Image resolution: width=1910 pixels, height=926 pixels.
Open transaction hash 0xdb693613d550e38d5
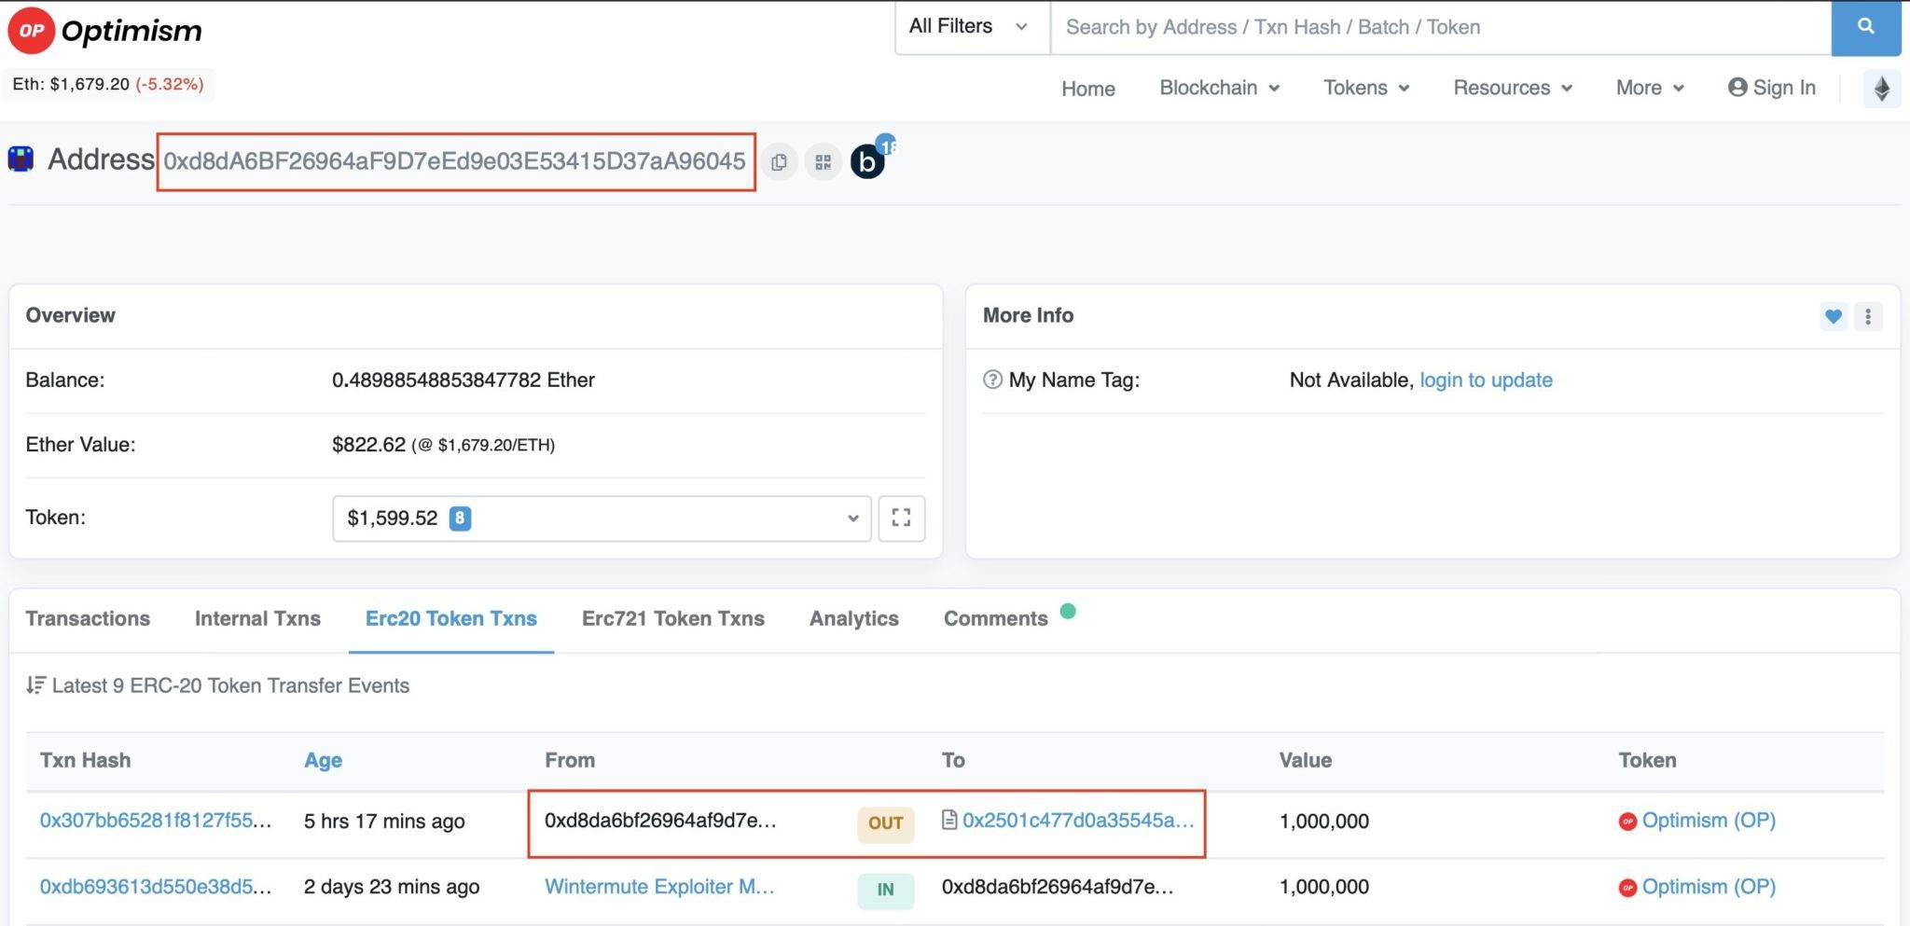click(x=156, y=887)
